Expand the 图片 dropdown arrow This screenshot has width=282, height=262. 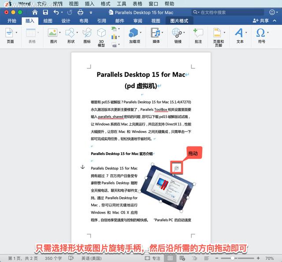pos(60,33)
